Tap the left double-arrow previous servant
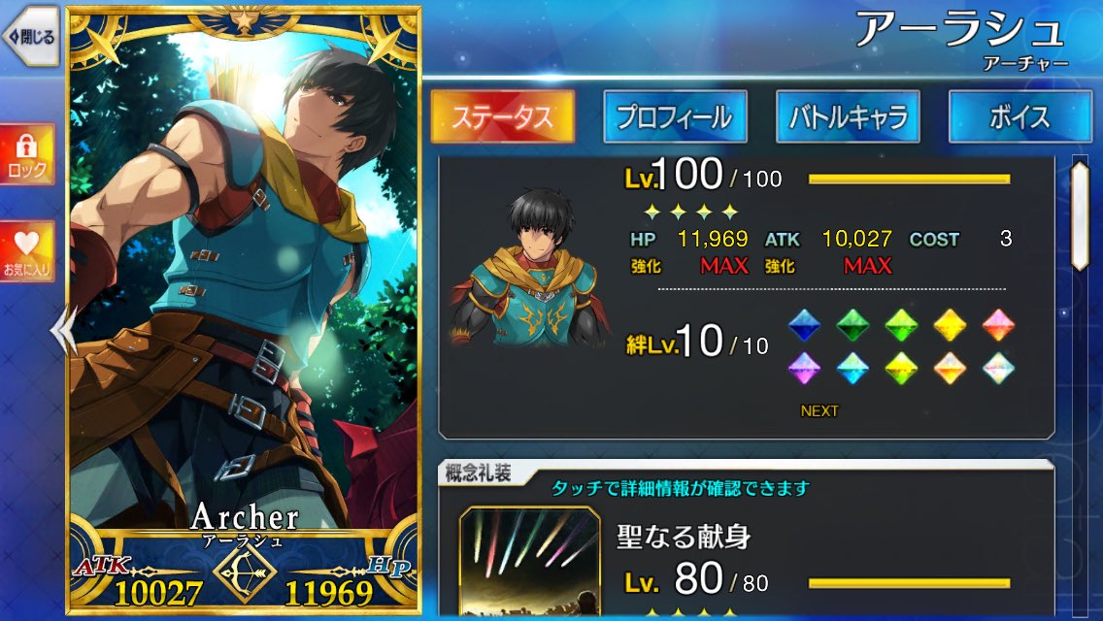Image resolution: width=1103 pixels, height=621 pixels. [x=64, y=331]
